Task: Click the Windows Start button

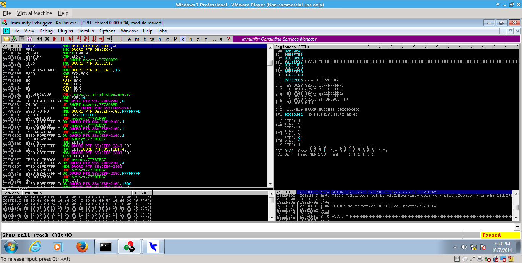Action: 11,247
